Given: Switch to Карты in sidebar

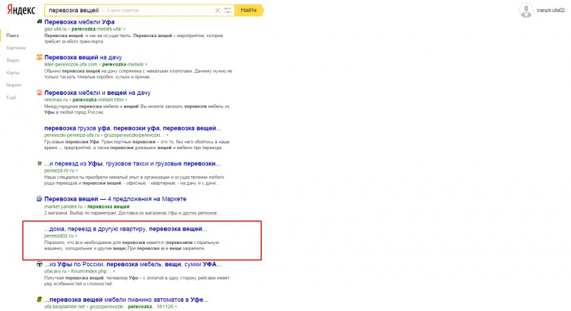Looking at the screenshot, I should pyautogui.click(x=13, y=73).
